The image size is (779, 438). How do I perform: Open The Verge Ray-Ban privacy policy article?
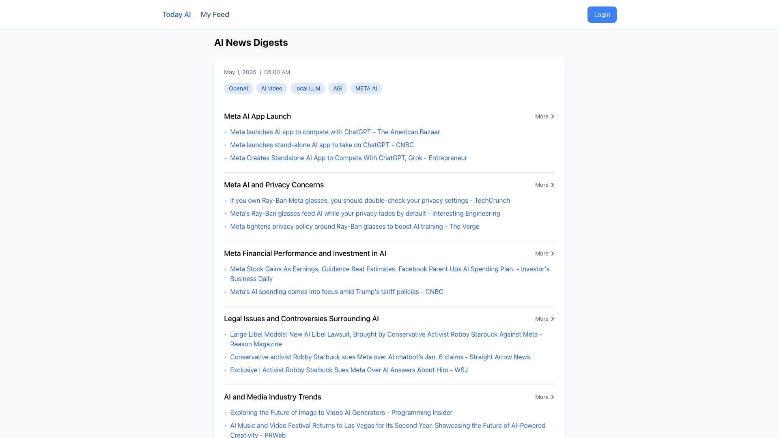(x=355, y=226)
